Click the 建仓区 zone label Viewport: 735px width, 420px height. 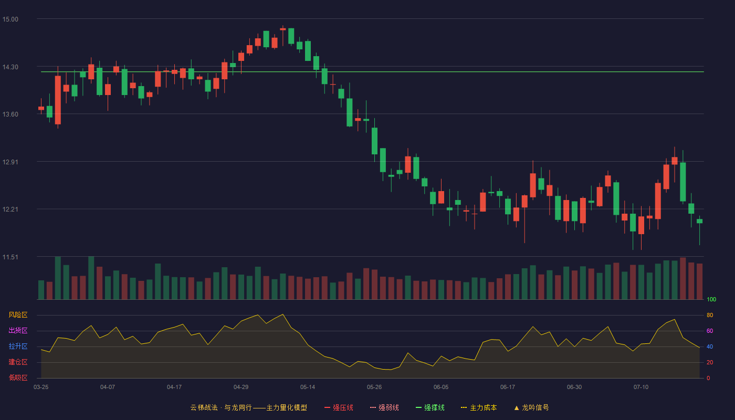pyautogui.click(x=18, y=362)
